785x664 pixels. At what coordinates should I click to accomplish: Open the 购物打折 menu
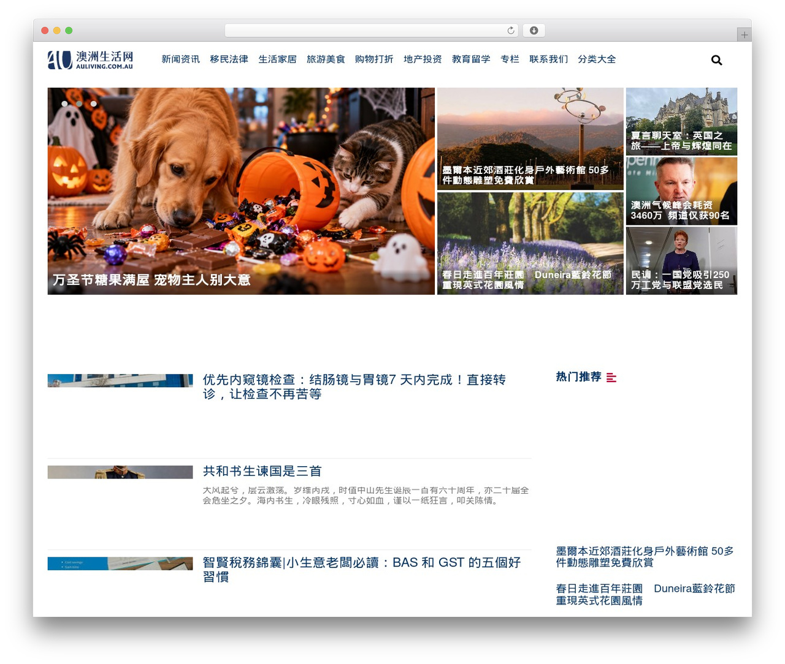(x=374, y=59)
